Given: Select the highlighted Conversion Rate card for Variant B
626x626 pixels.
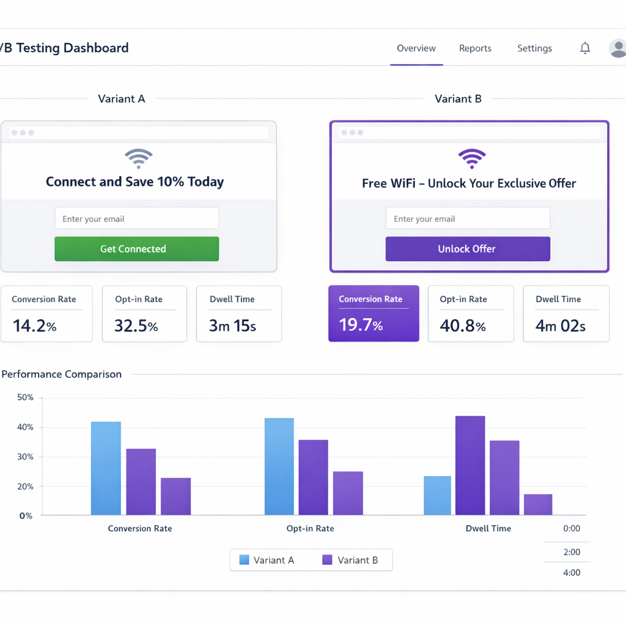Looking at the screenshot, I should 374,313.
